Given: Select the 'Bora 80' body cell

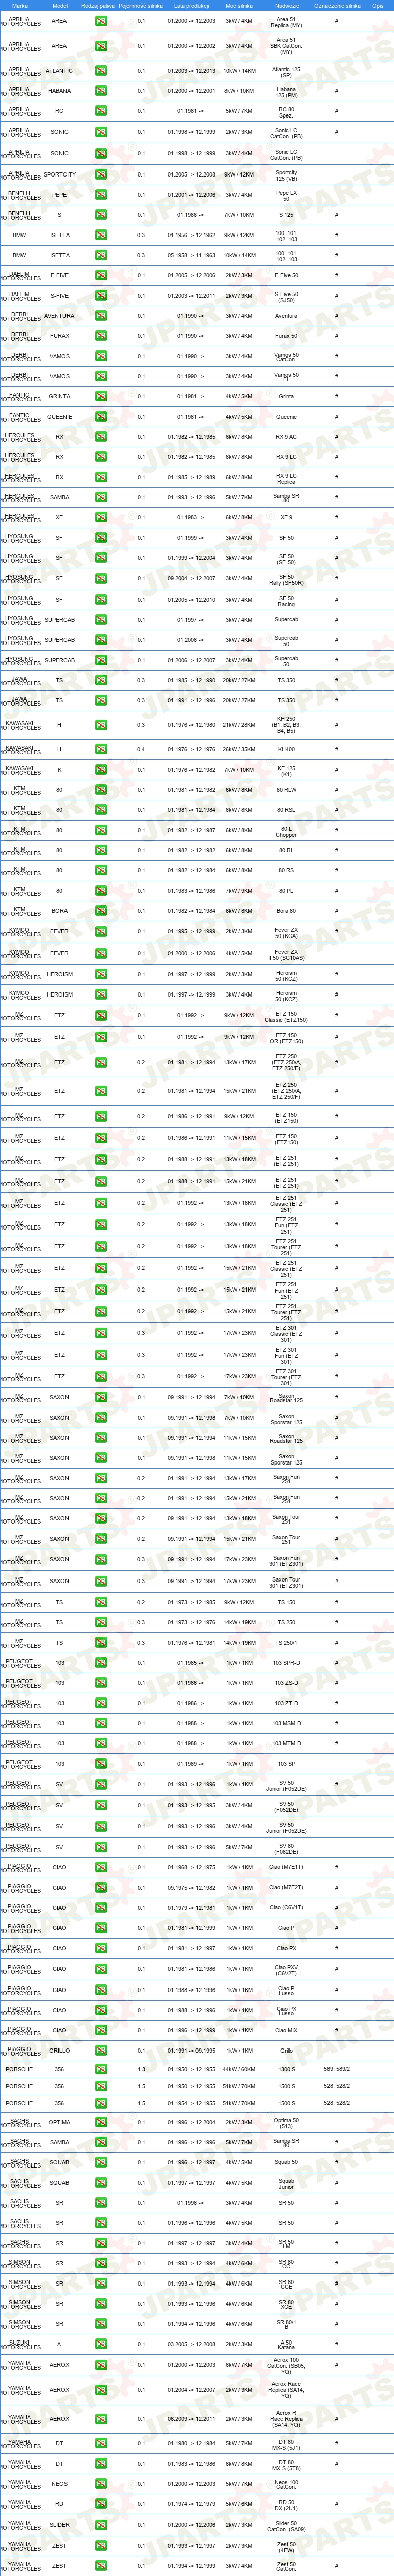Looking at the screenshot, I should pos(286,911).
